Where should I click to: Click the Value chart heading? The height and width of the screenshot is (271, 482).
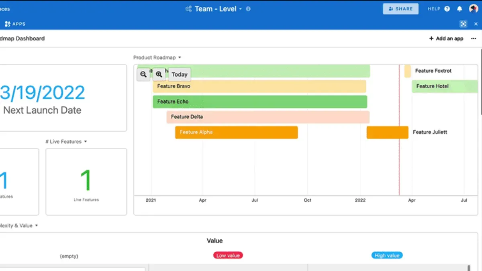coord(214,241)
